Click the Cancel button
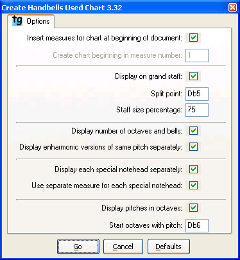Screen dimensions: 240x260 tap(123, 247)
